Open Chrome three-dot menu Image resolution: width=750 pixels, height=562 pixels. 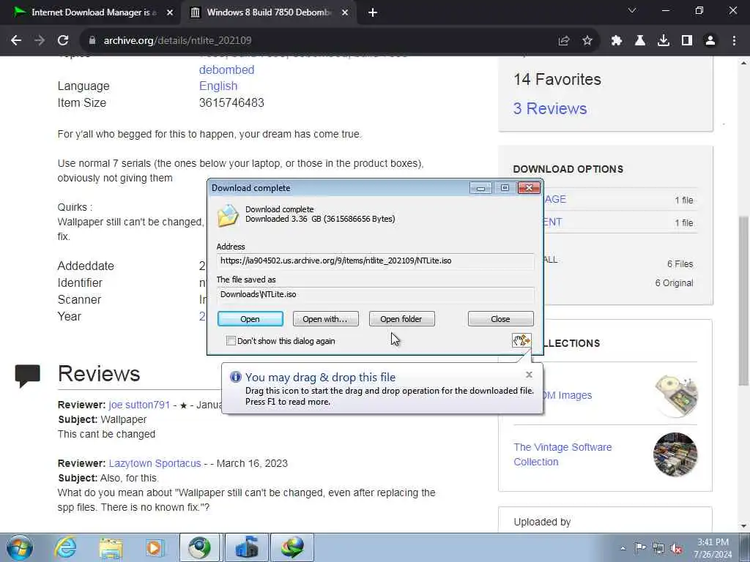pyautogui.click(x=734, y=41)
